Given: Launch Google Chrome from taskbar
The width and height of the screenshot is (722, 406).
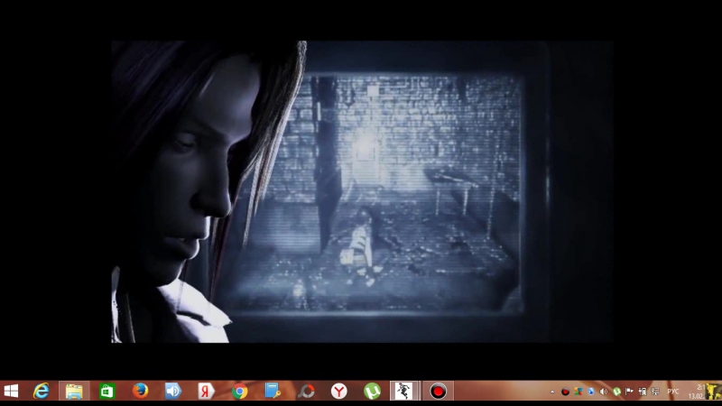Looking at the screenshot, I should pyautogui.click(x=239, y=392).
